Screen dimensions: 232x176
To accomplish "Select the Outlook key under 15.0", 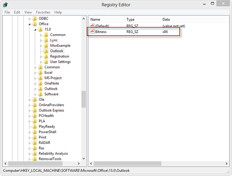I will point(57,51).
